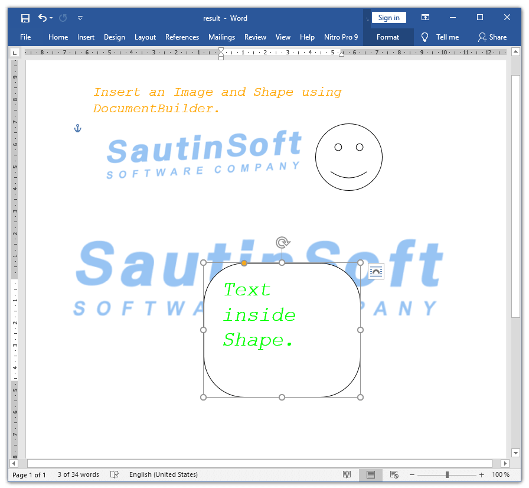Expand the Quick Access Toolbar customization chevron
529x488 pixels.
coord(80,18)
